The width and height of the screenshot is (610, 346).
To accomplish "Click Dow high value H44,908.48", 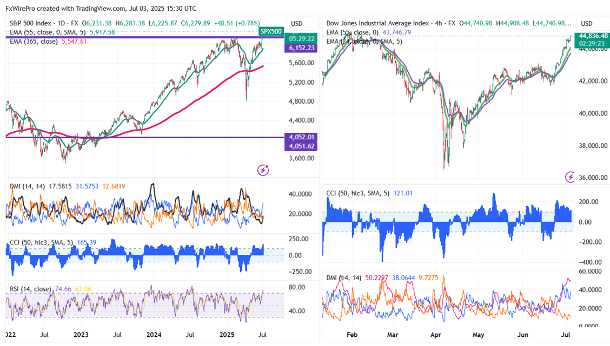I will (x=513, y=23).
